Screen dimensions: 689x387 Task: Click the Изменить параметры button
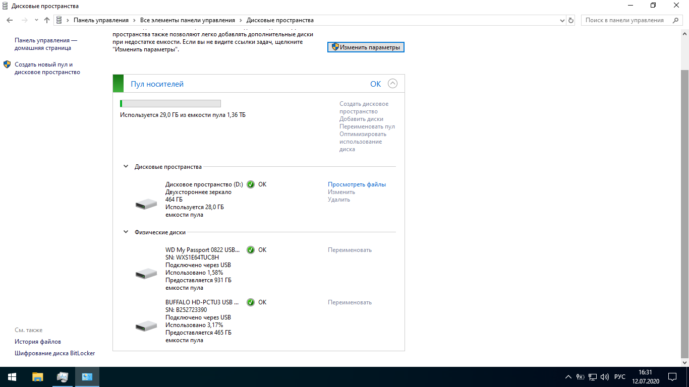point(366,47)
